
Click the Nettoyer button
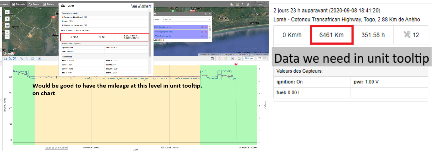point(249,58)
